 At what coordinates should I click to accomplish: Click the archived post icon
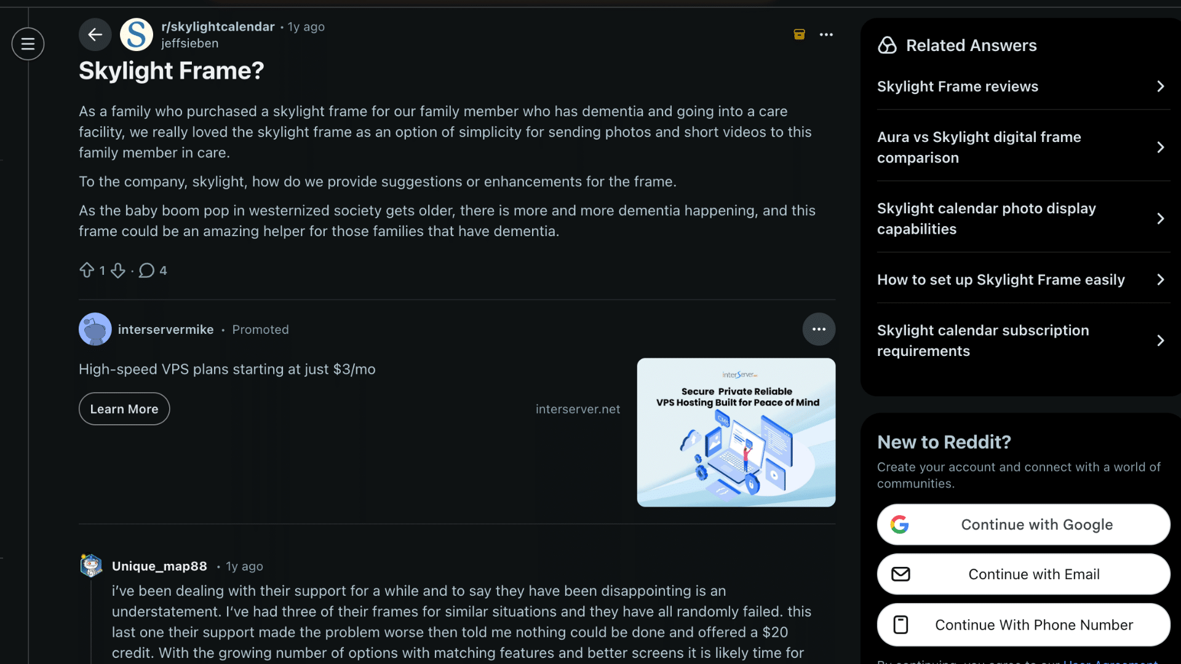(x=799, y=34)
